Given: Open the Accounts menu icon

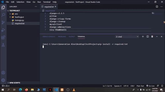Looking at the screenshot, I should pyautogui.click(x=3, y=73).
